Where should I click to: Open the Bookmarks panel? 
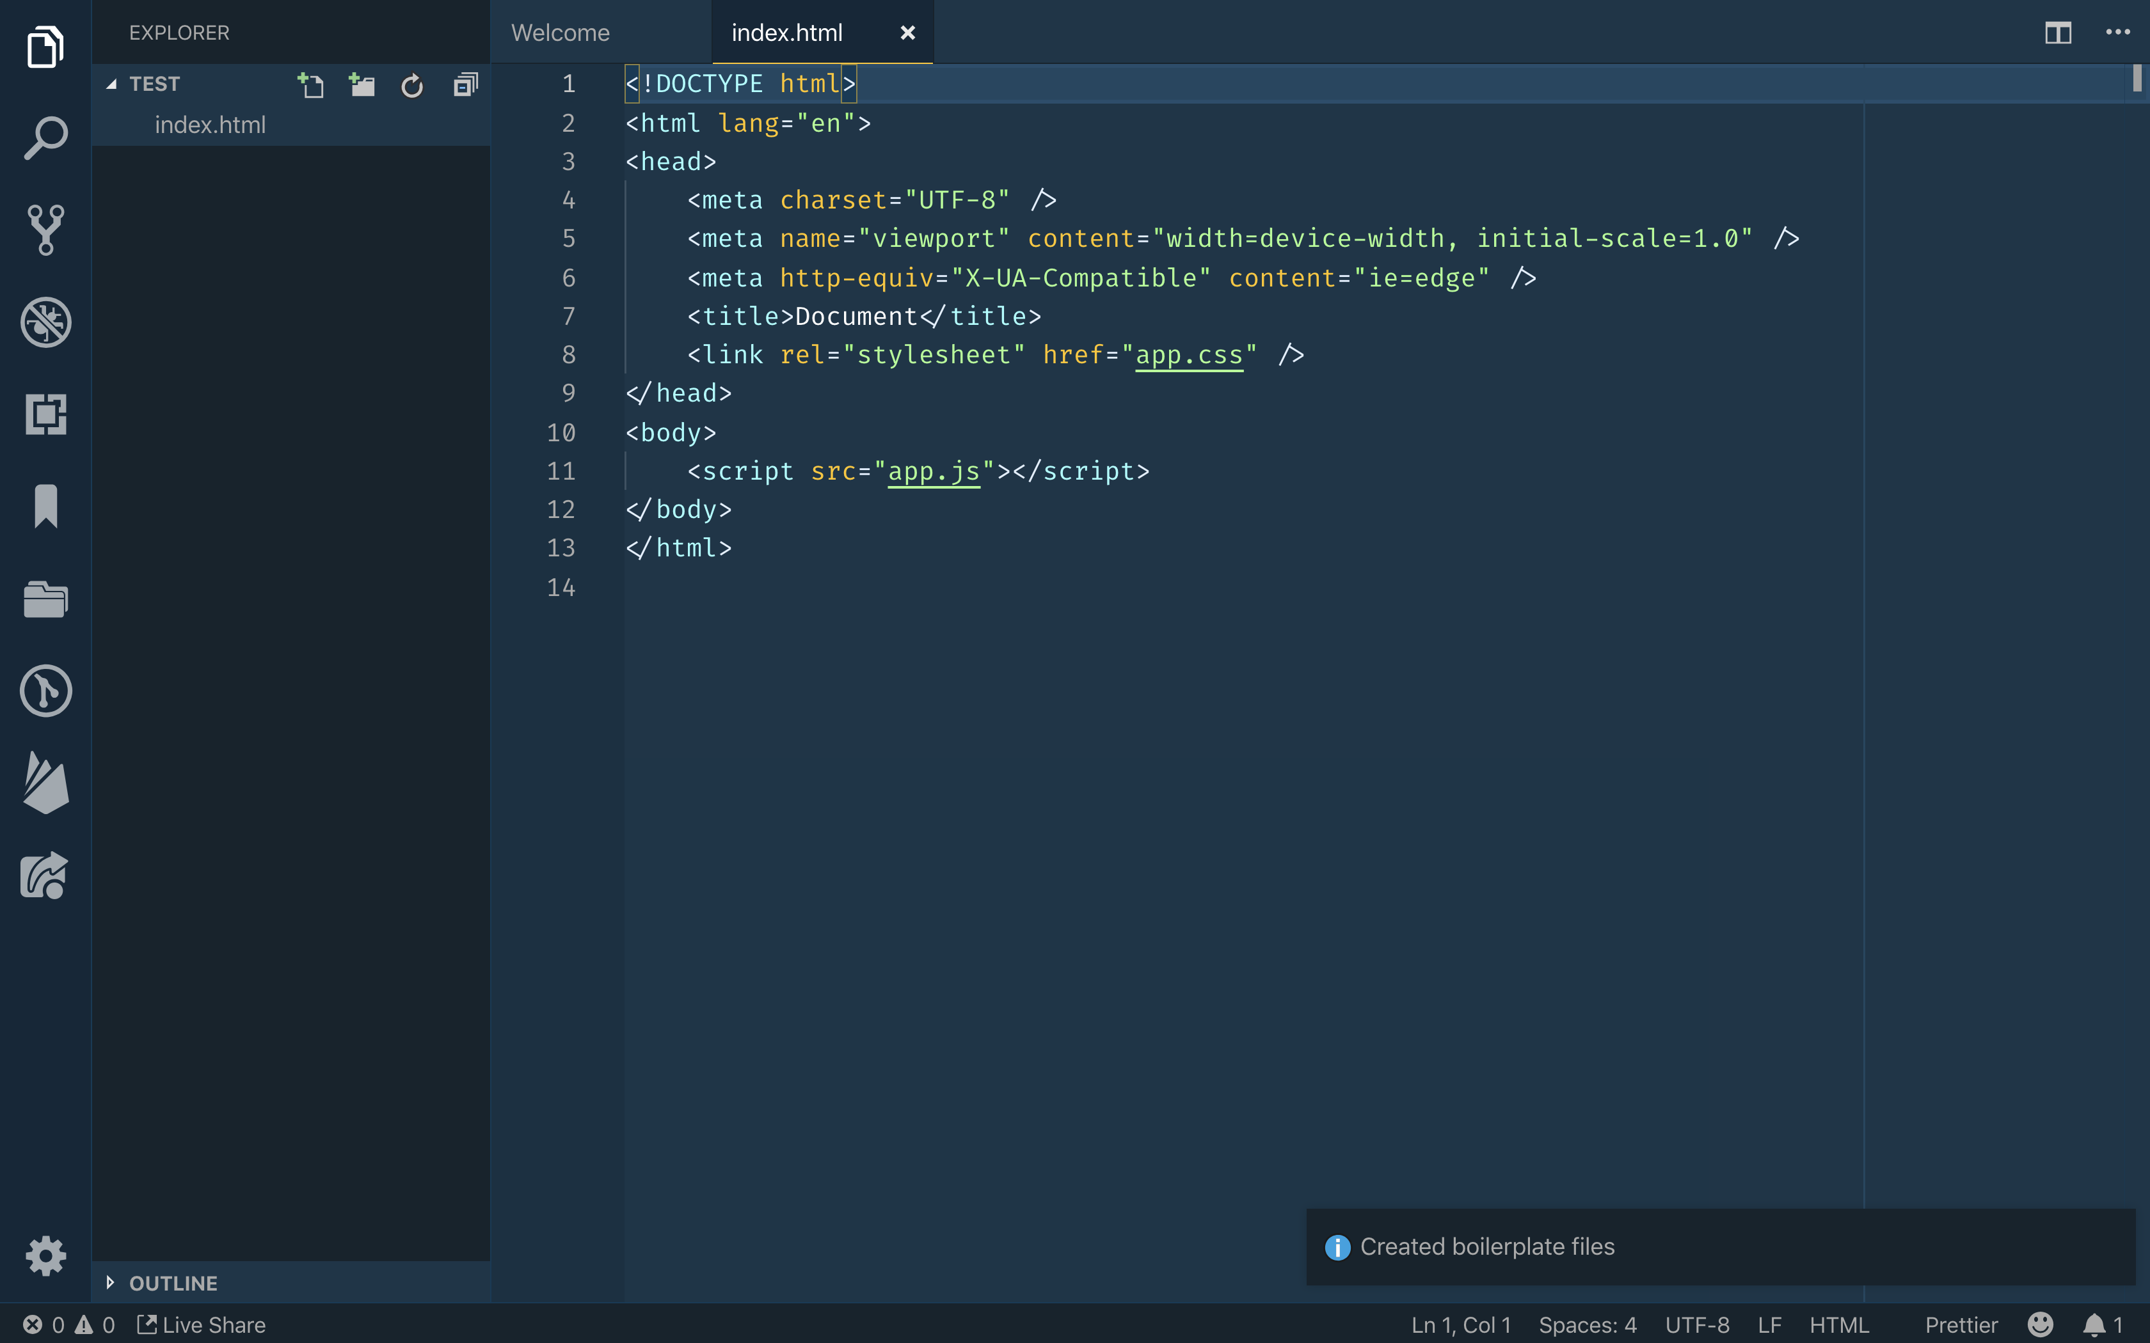click(x=45, y=507)
